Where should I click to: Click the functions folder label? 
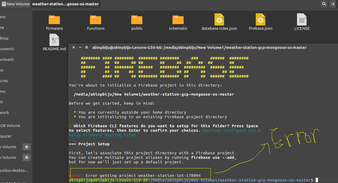[96, 28]
